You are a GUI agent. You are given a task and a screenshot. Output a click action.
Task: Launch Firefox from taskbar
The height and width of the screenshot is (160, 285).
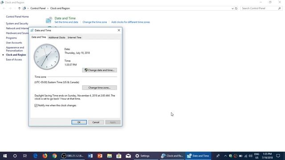45,156
